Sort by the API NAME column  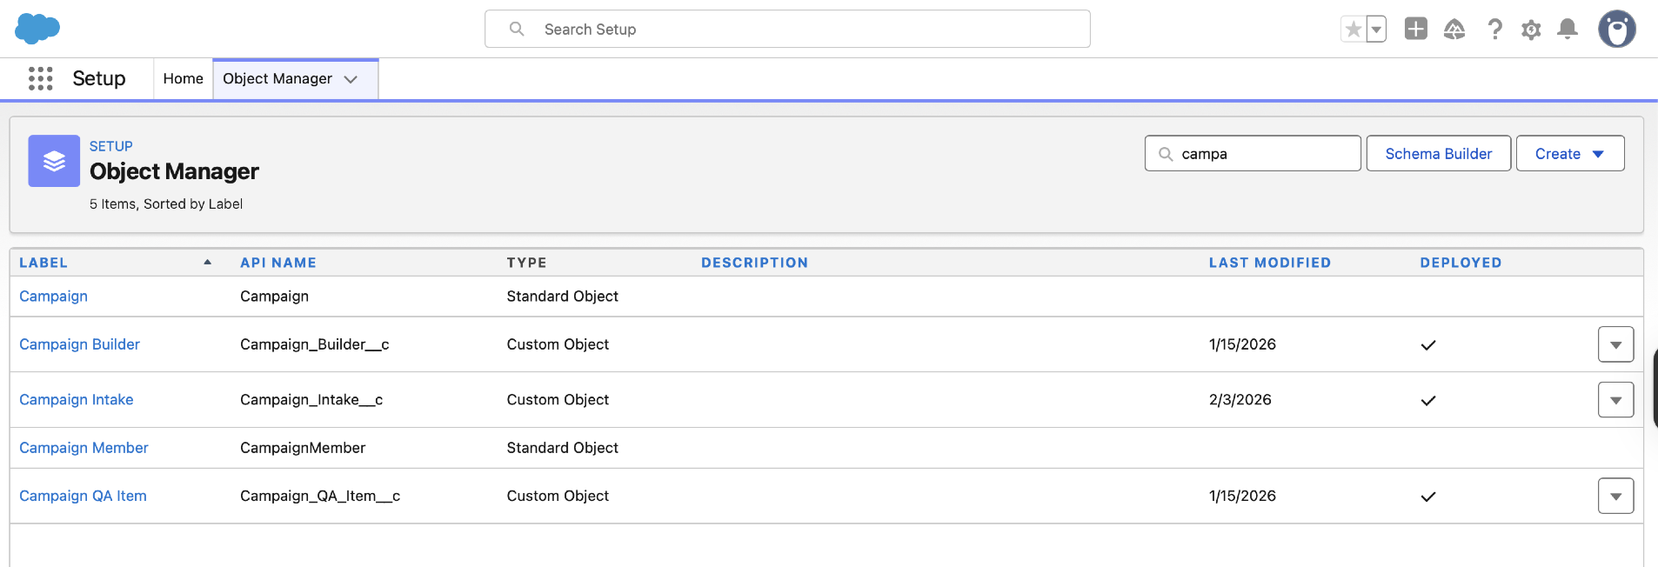[x=278, y=263]
